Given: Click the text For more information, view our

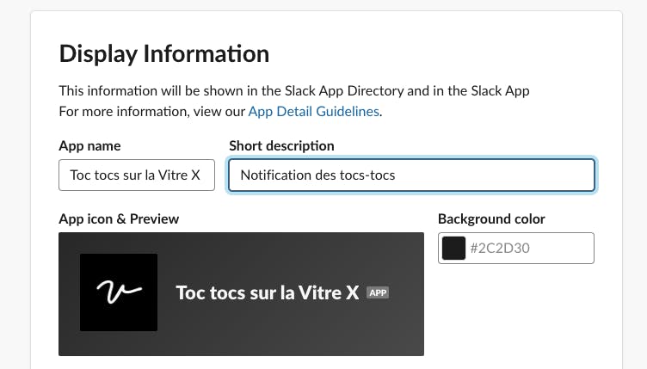Looking at the screenshot, I should pyautogui.click(x=151, y=111).
